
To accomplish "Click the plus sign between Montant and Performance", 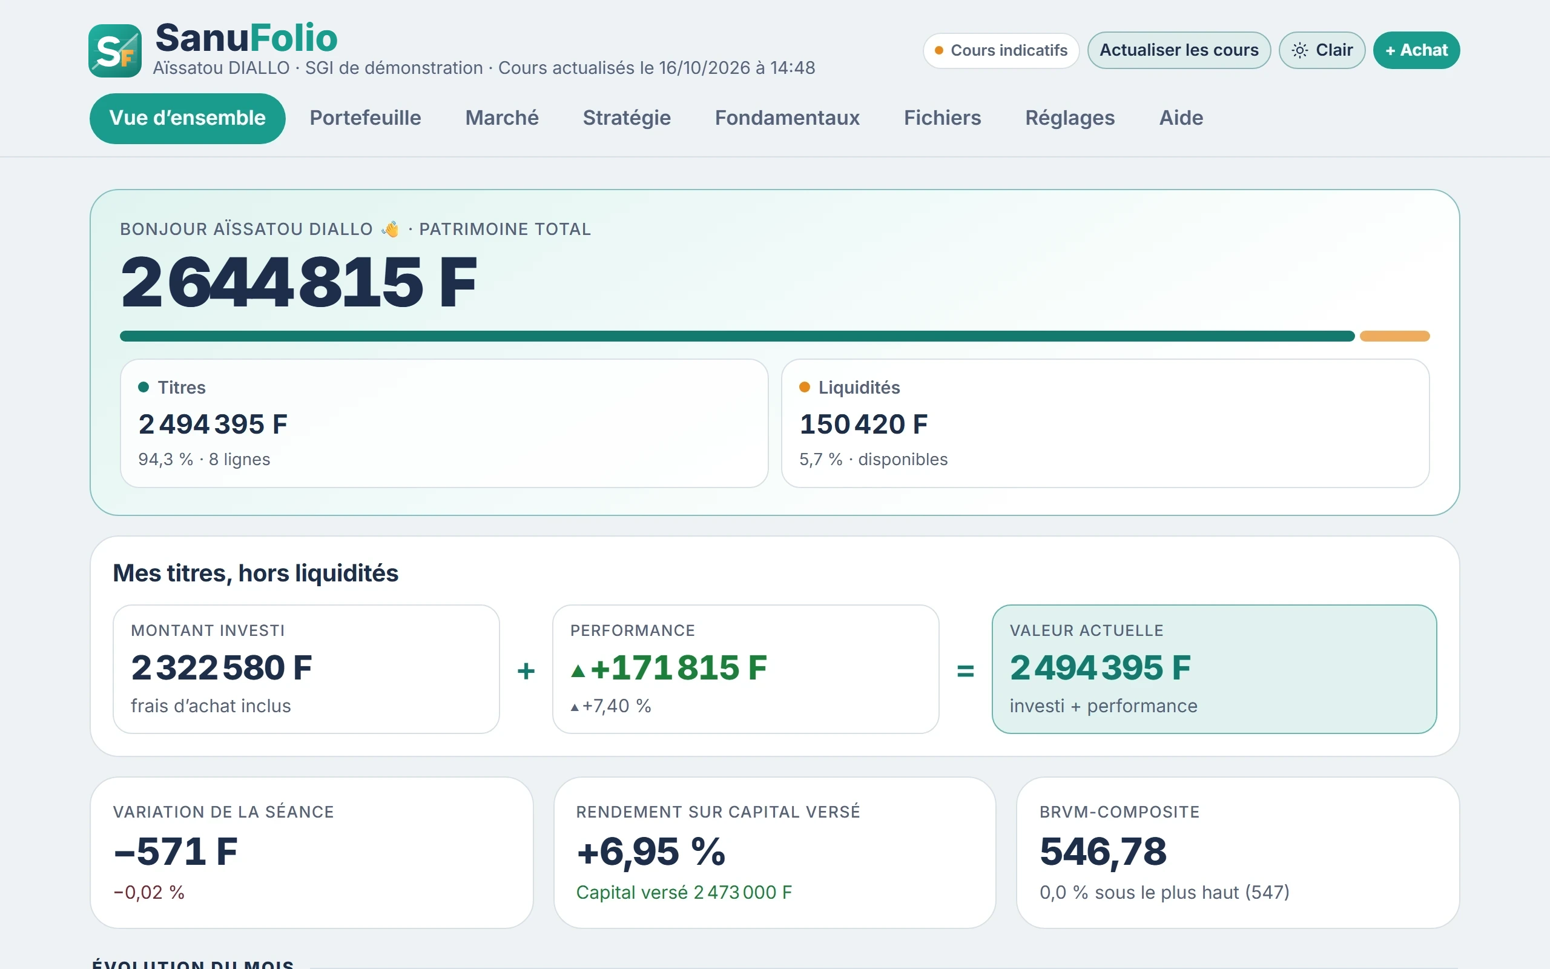I will point(526,671).
